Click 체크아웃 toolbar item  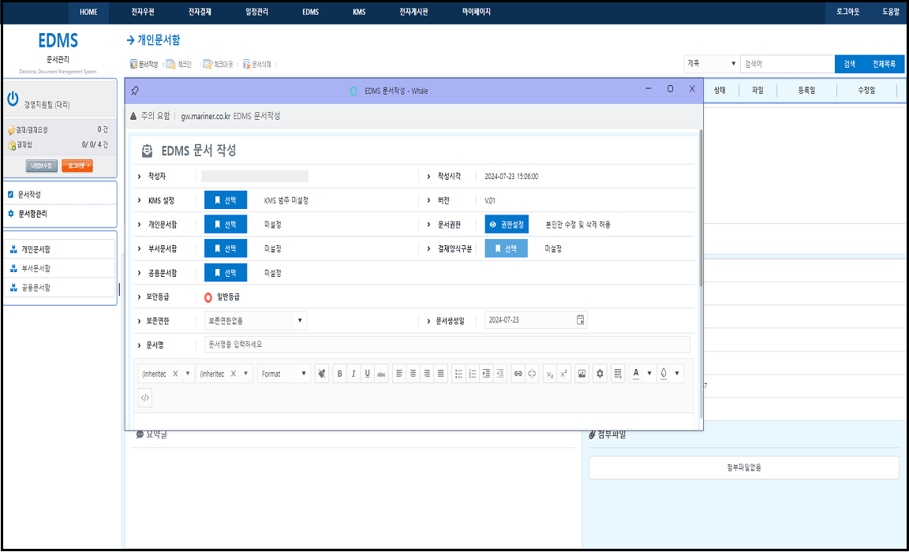coord(219,65)
